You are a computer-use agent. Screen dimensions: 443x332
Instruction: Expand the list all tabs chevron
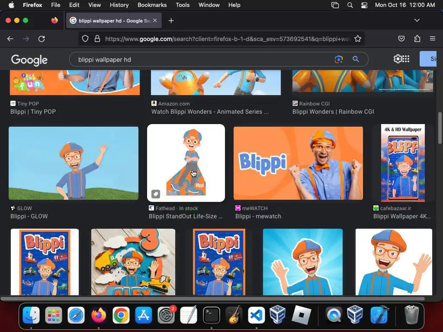coord(417,20)
